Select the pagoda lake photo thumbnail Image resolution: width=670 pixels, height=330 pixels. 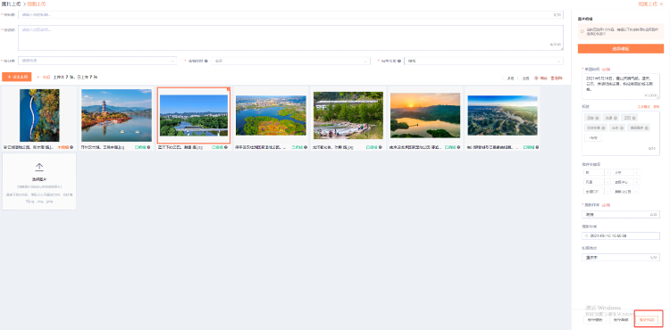tap(116, 115)
